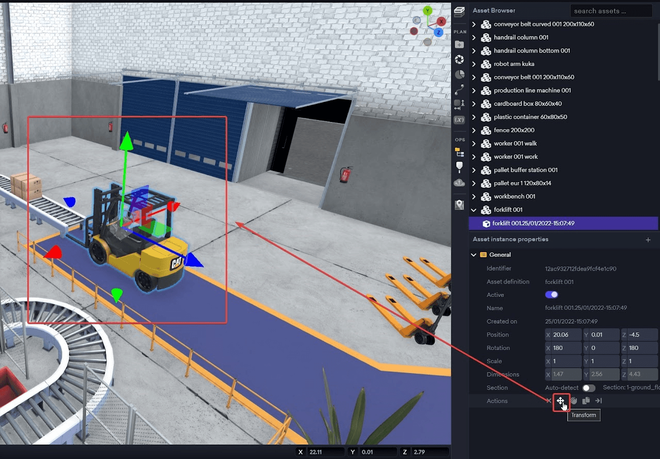Select the workbench 001 asset entry
Screen dimensions: 660x459
click(x=514, y=197)
